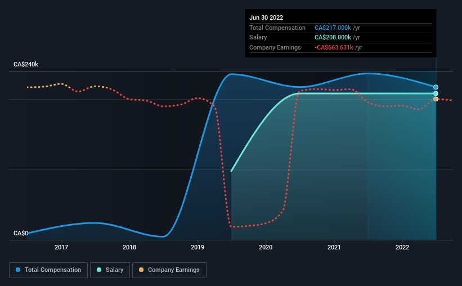Click the 2019 x-axis label

tap(198, 247)
